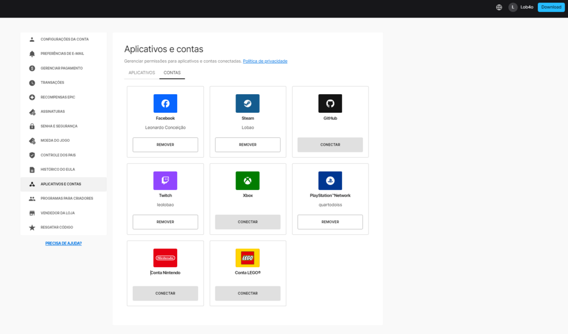Open the Política de privacidade link
The image size is (568, 334).
pyautogui.click(x=265, y=61)
